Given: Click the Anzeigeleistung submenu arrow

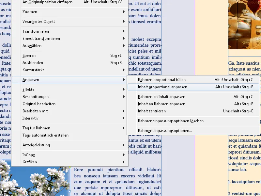Looking at the screenshot, I should 124,145.
